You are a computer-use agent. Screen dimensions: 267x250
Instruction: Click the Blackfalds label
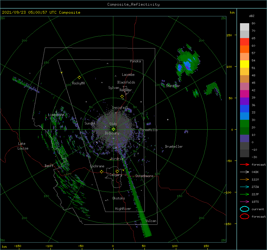(x=126, y=82)
